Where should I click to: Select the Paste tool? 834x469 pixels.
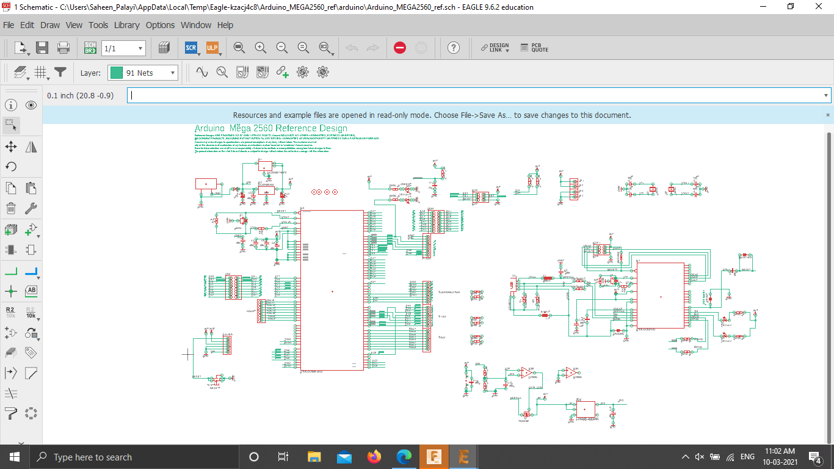click(x=31, y=188)
